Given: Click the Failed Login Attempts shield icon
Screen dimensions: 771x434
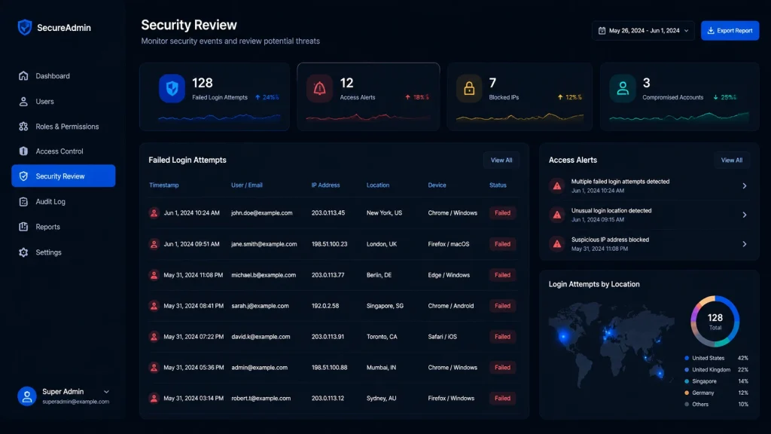Looking at the screenshot, I should point(172,89).
